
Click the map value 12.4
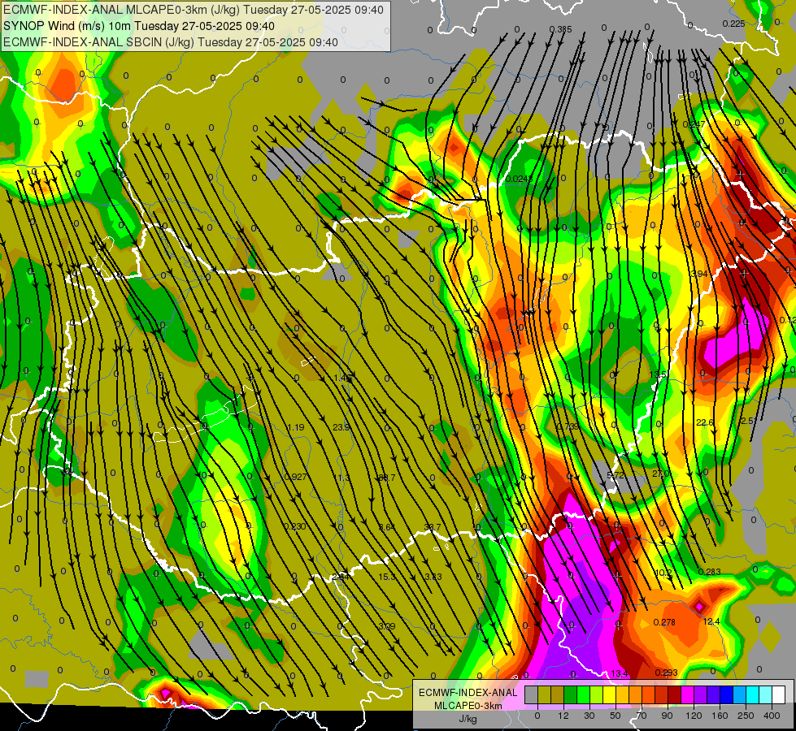711,621
